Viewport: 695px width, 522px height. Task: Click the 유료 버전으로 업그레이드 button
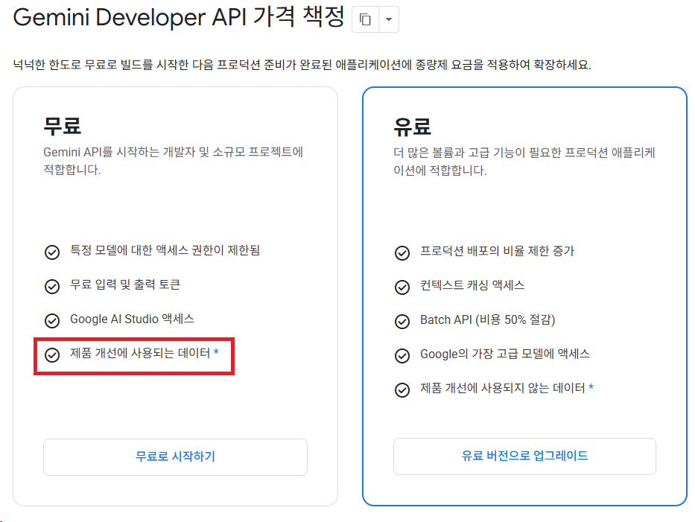click(524, 456)
